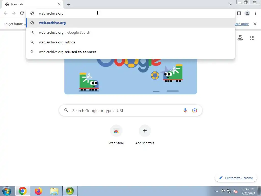Open the Search Labs flask icon

[240, 38]
